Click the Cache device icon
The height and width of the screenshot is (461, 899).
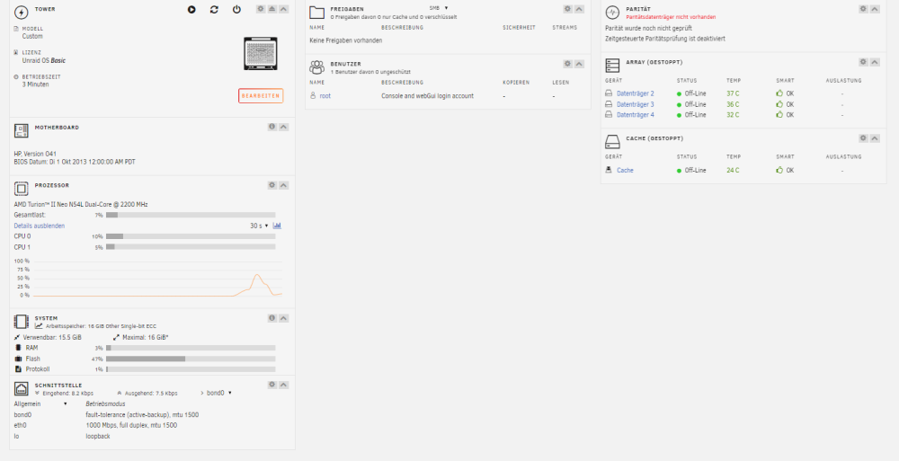609,170
